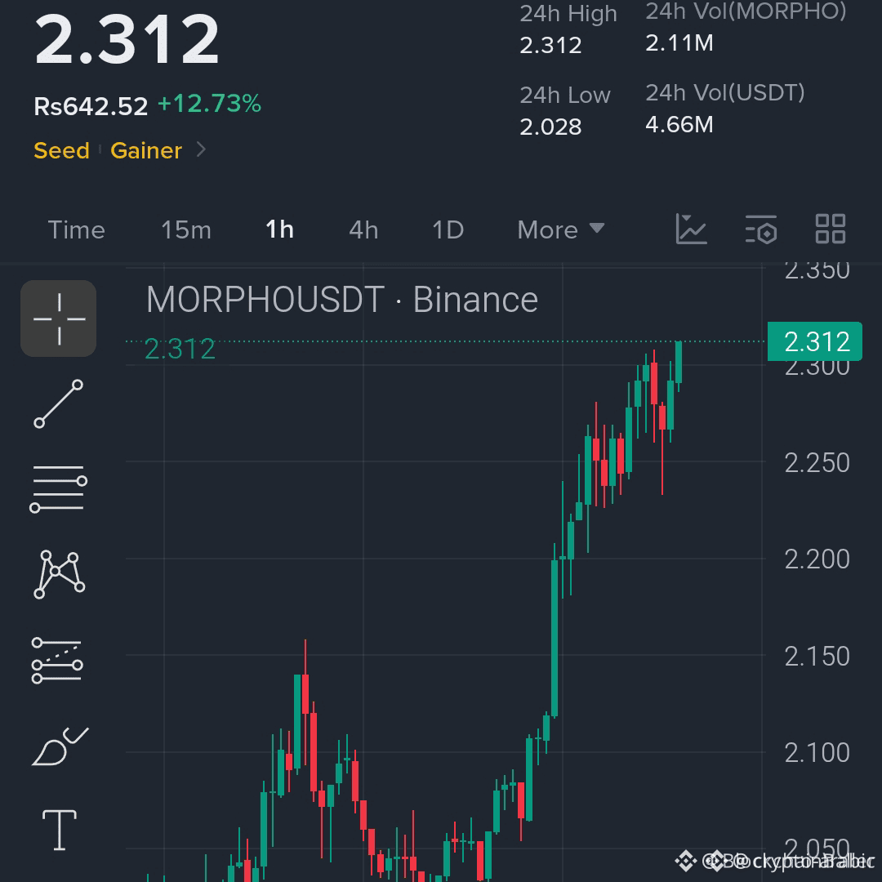Select the brush drawing tool
The height and width of the screenshot is (882, 882).
tap(60, 746)
